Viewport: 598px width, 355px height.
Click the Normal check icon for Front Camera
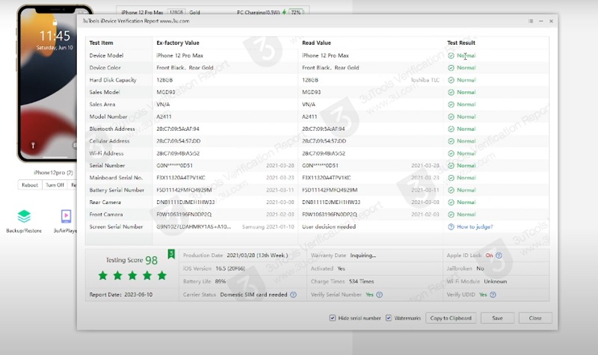tap(451, 214)
